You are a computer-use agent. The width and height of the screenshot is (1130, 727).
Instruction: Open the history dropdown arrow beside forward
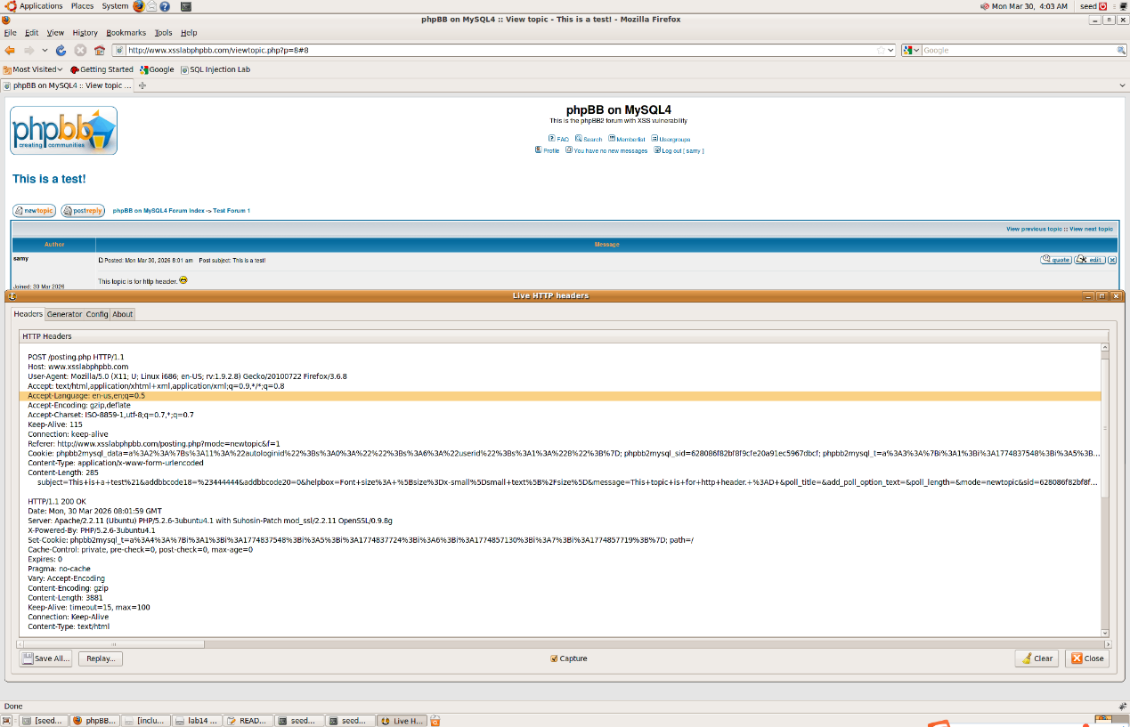coord(45,51)
